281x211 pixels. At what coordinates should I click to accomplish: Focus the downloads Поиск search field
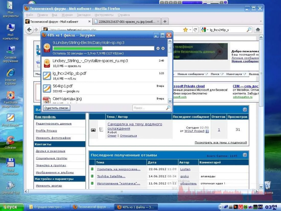coord(149,108)
